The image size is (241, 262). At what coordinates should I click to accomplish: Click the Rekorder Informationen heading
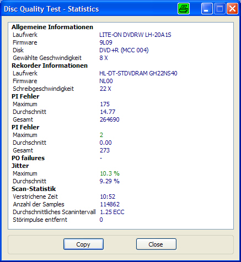coord(50,65)
